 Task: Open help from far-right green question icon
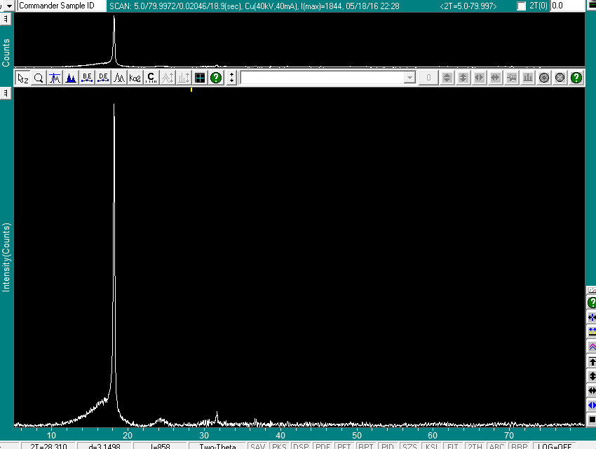click(x=576, y=78)
